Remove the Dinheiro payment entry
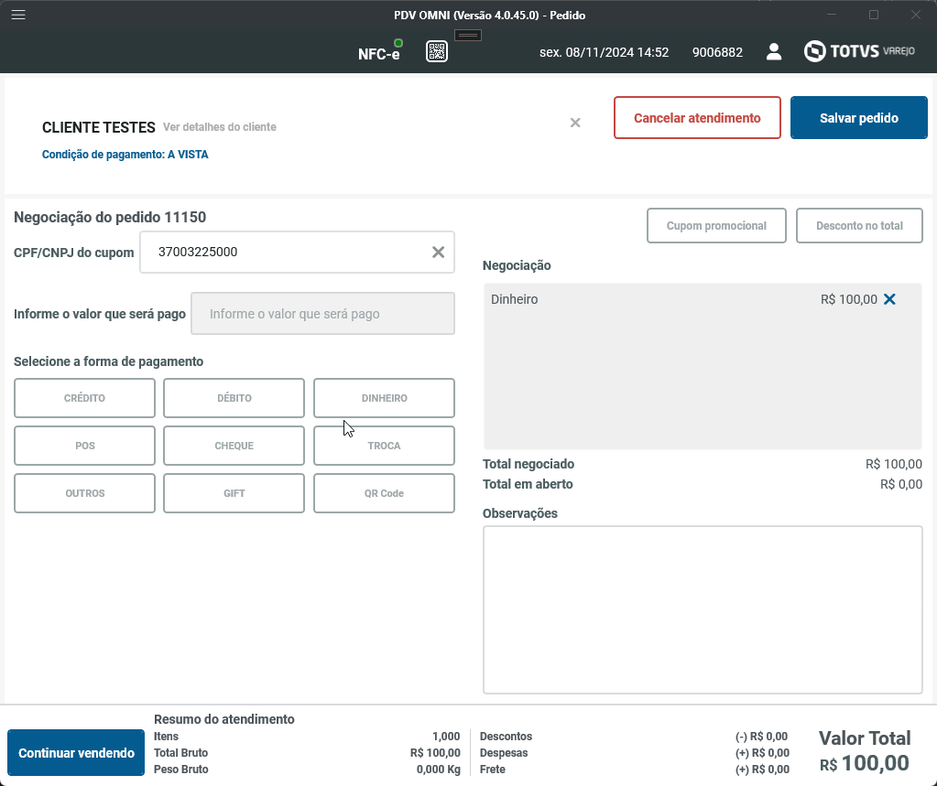Screen dimensions: 937x786 click(889, 299)
